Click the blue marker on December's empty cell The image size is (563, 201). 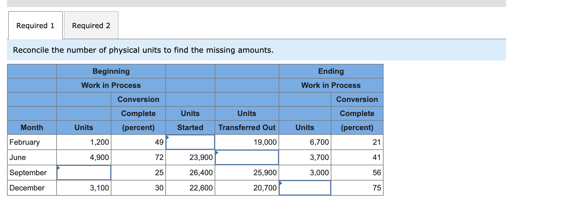tap(280, 183)
